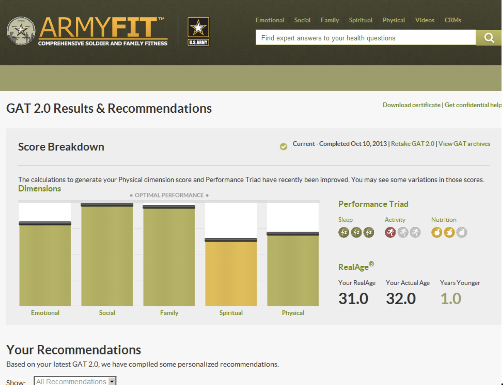Click the search magnifier button
This screenshot has height=385, width=503.
[489, 38]
